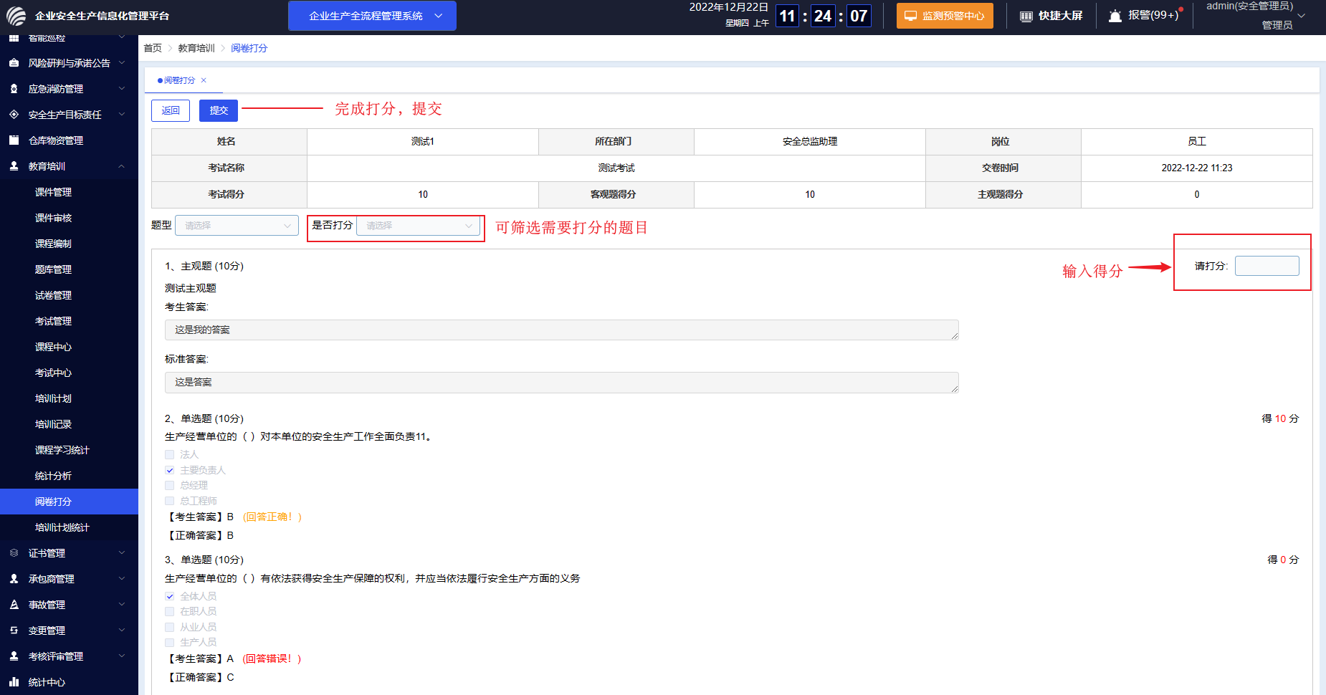Open the 企业生产全流程管理系统 dropdown

click(372, 16)
